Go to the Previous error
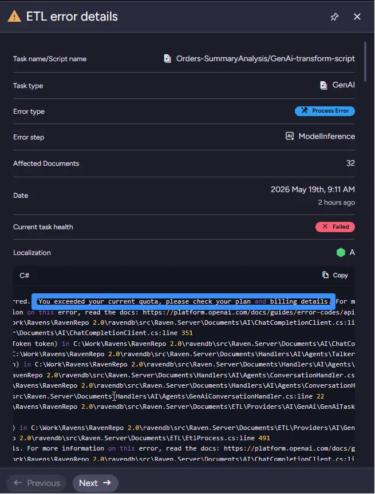Viewport: 375px width, 494px height. pyautogui.click(x=37, y=483)
